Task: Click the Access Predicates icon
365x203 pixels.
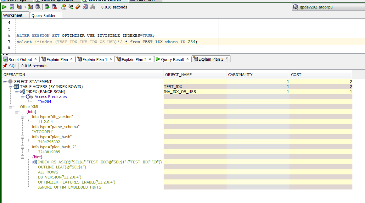Action: 29,96
